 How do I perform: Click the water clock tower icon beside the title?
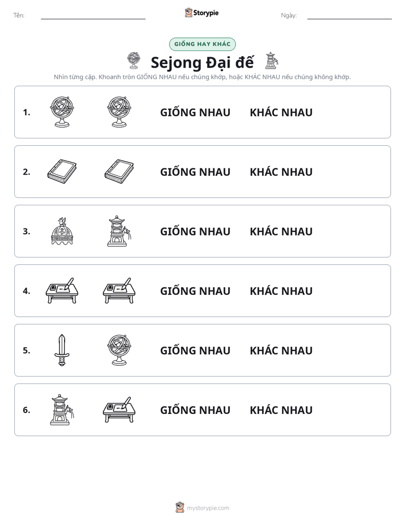(271, 61)
